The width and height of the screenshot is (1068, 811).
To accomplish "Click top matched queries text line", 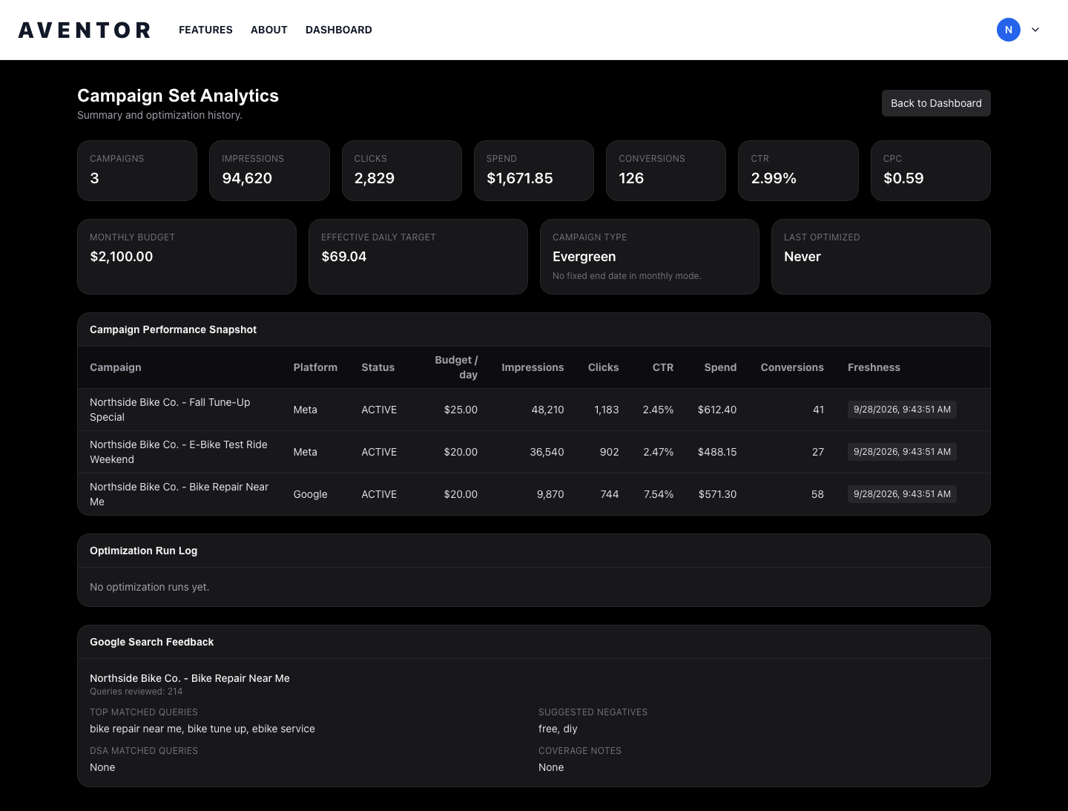I will coord(202,729).
